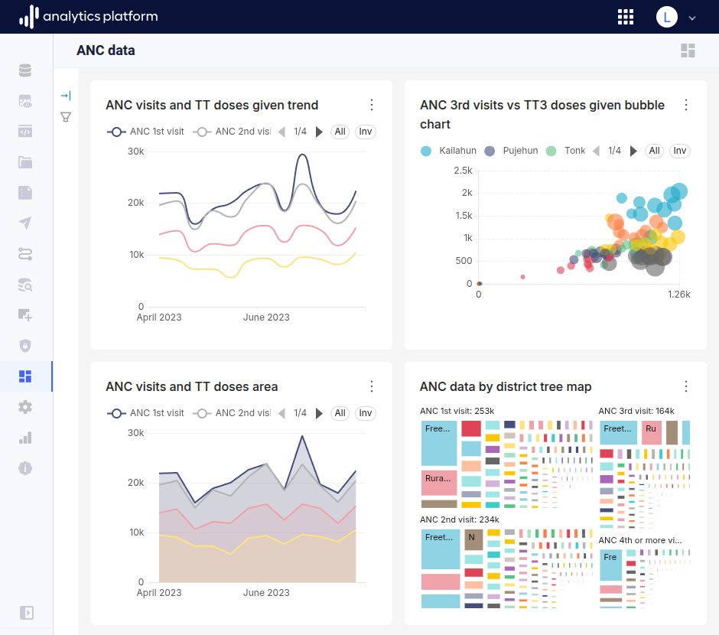Viewport: 719px width, 635px height.
Task: Open the data search sidebar icon
Action: [x=25, y=285]
